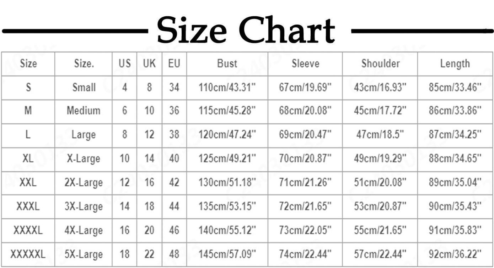Click the Sleeve column header
494x268 pixels.
305,63
